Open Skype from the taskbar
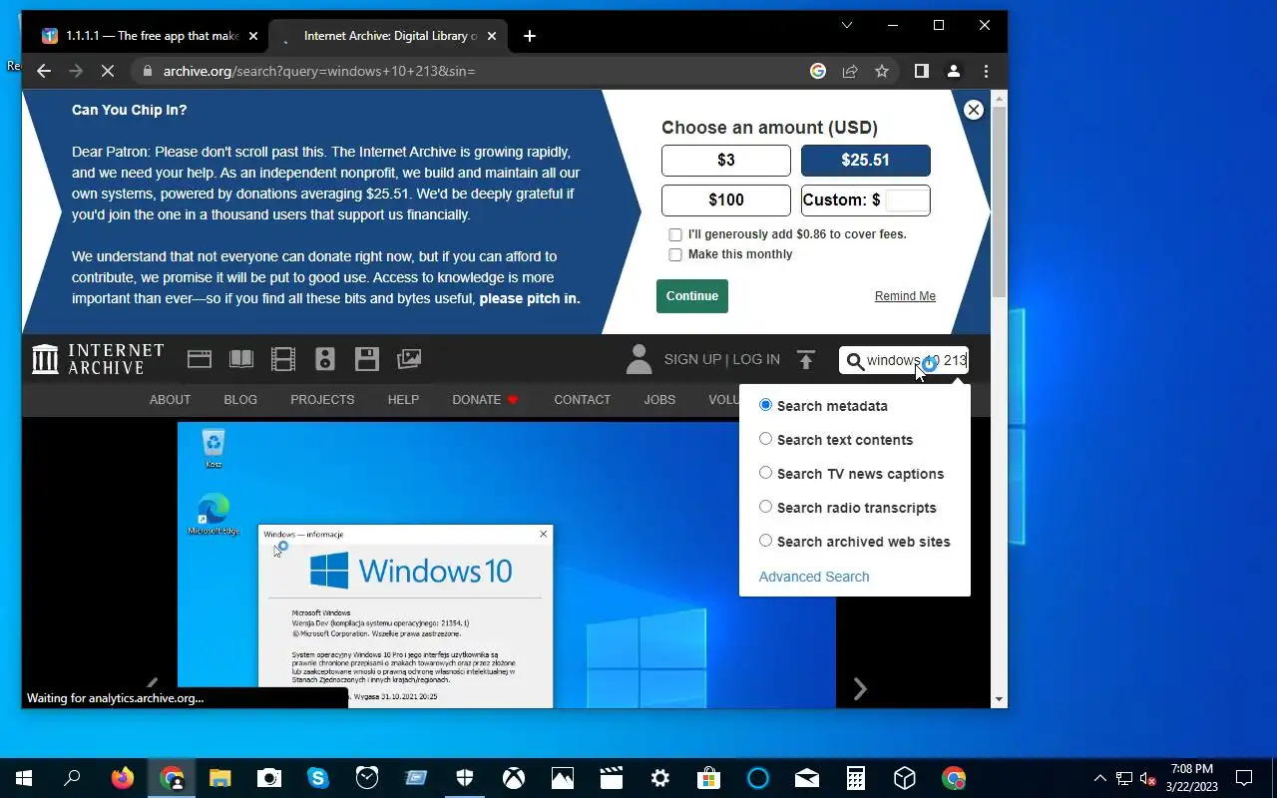Viewport: 1277px width, 798px height. pos(318,778)
